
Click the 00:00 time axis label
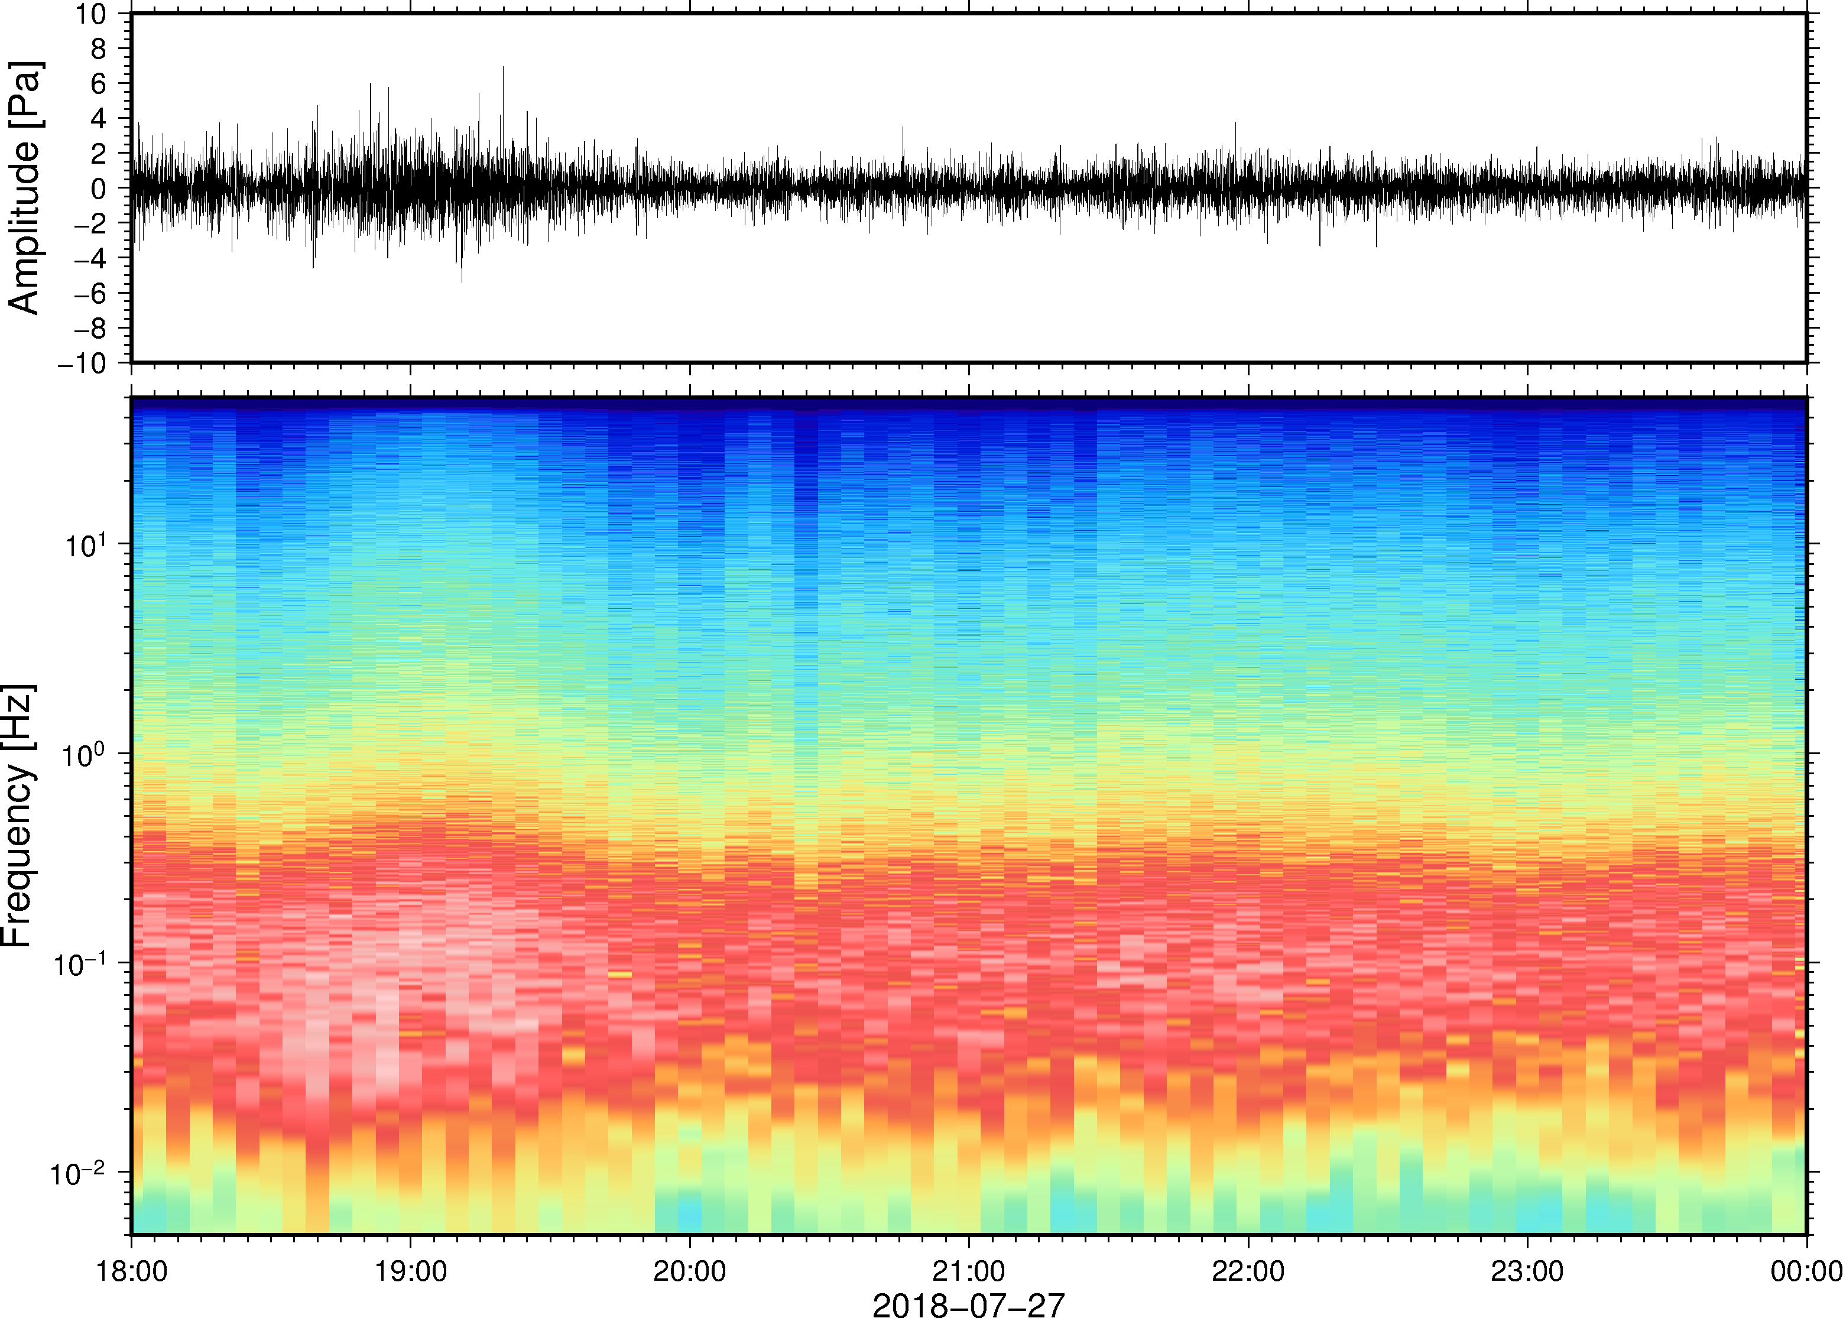click(x=1806, y=1271)
